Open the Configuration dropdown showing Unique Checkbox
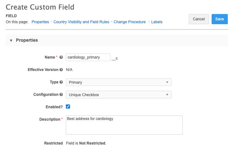This screenshot has width=231, height=149. [118, 95]
